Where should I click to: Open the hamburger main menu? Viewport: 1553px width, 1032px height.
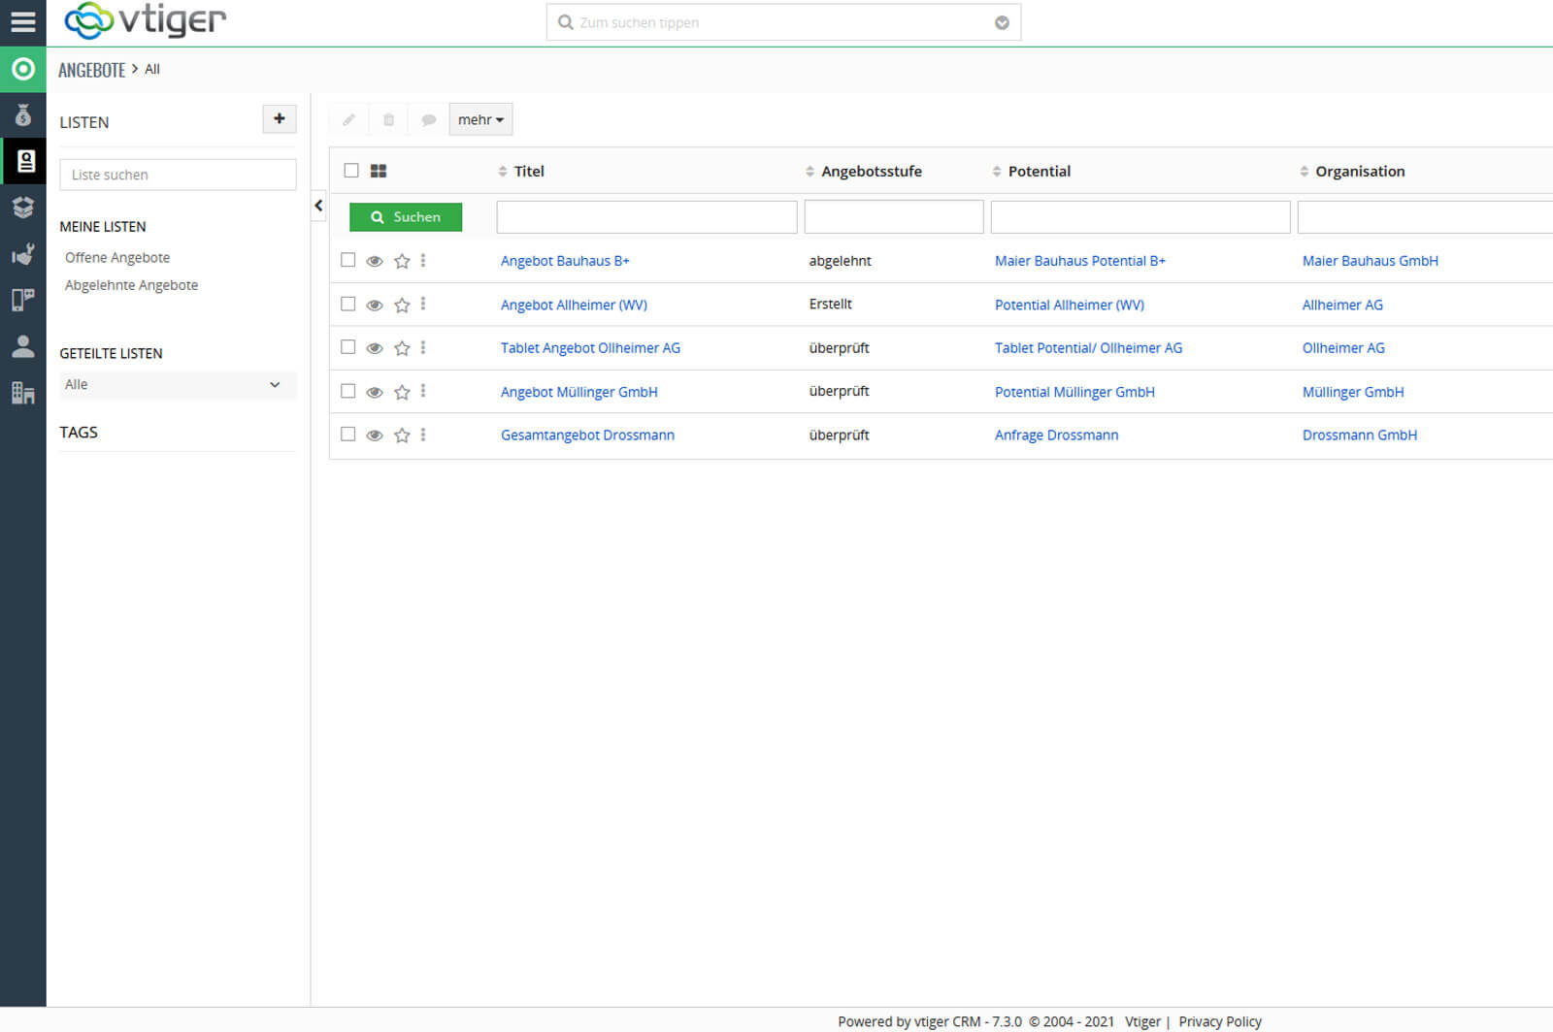[x=22, y=21]
